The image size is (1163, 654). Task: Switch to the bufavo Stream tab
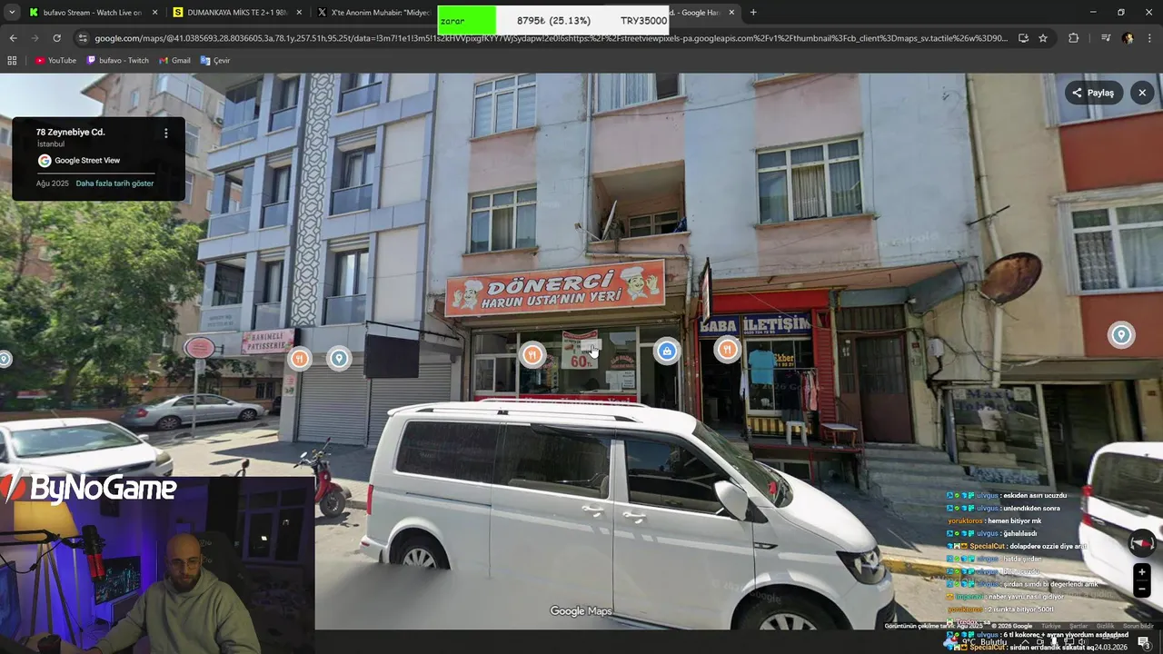(x=93, y=13)
